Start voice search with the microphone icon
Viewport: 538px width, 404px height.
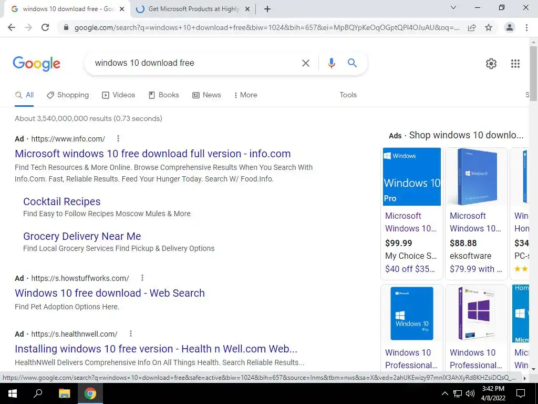[331, 63]
